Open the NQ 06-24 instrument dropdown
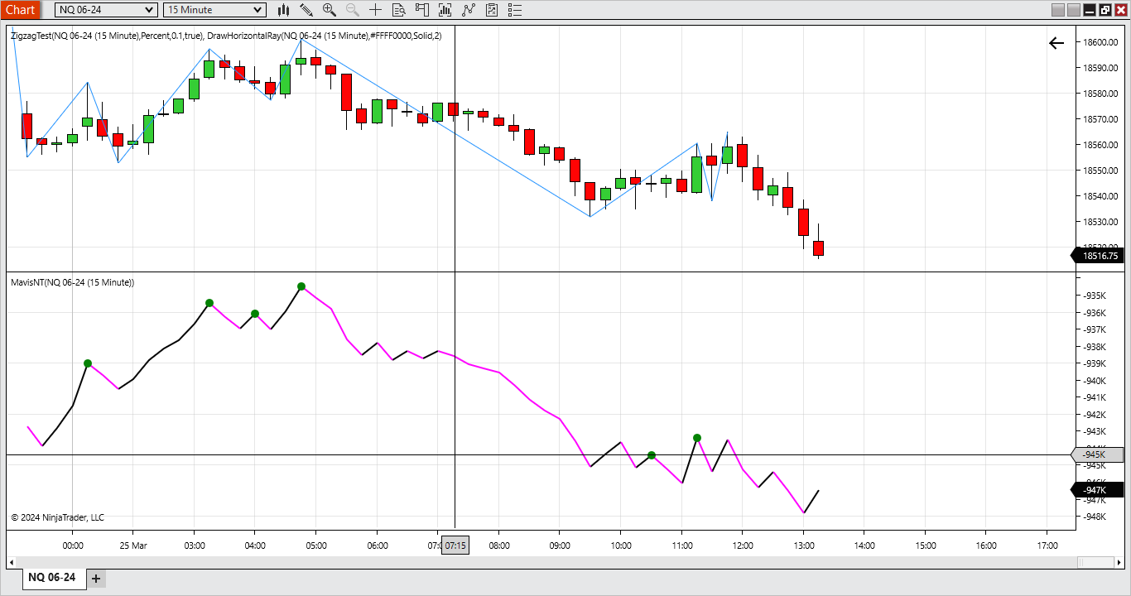The image size is (1131, 596). pos(106,10)
